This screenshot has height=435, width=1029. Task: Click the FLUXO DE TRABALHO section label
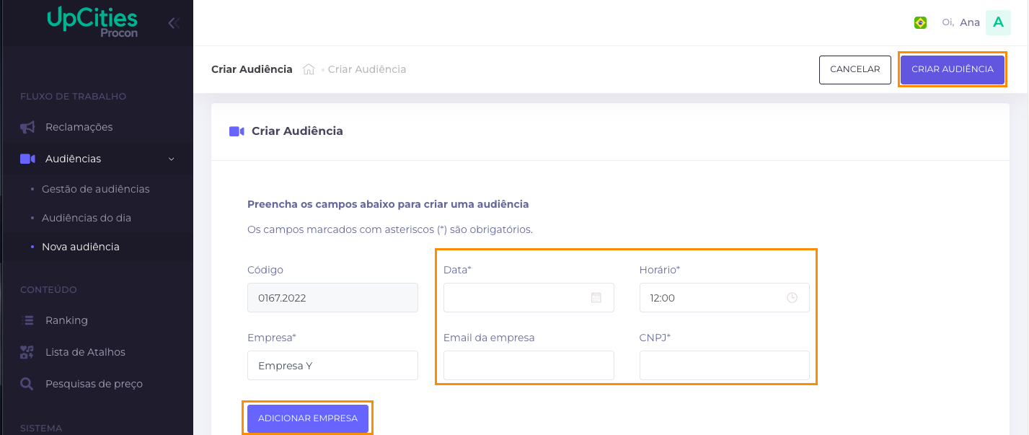coord(73,96)
